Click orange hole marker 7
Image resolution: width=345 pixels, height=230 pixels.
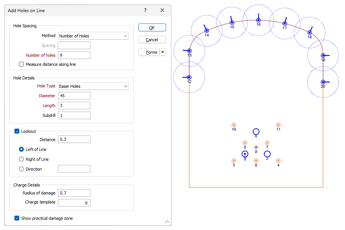[267, 143]
